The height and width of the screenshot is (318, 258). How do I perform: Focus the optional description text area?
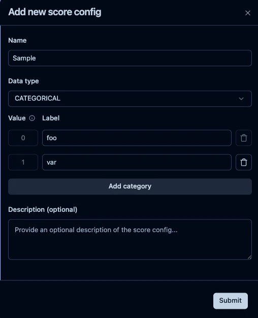pos(130,239)
